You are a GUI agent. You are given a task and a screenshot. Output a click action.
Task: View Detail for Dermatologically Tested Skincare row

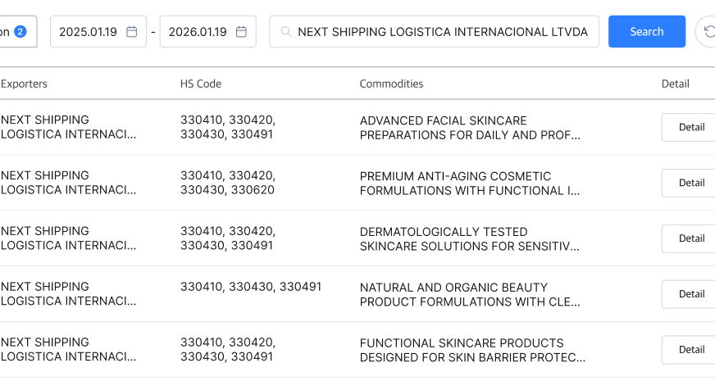690,238
